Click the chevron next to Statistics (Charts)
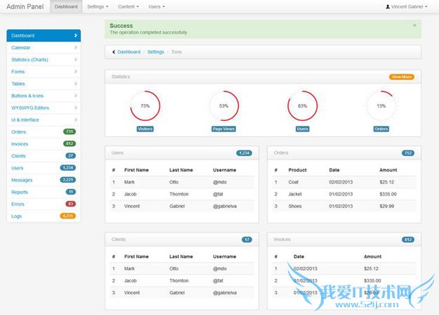Viewport: 439px width, 315px height. (76, 60)
